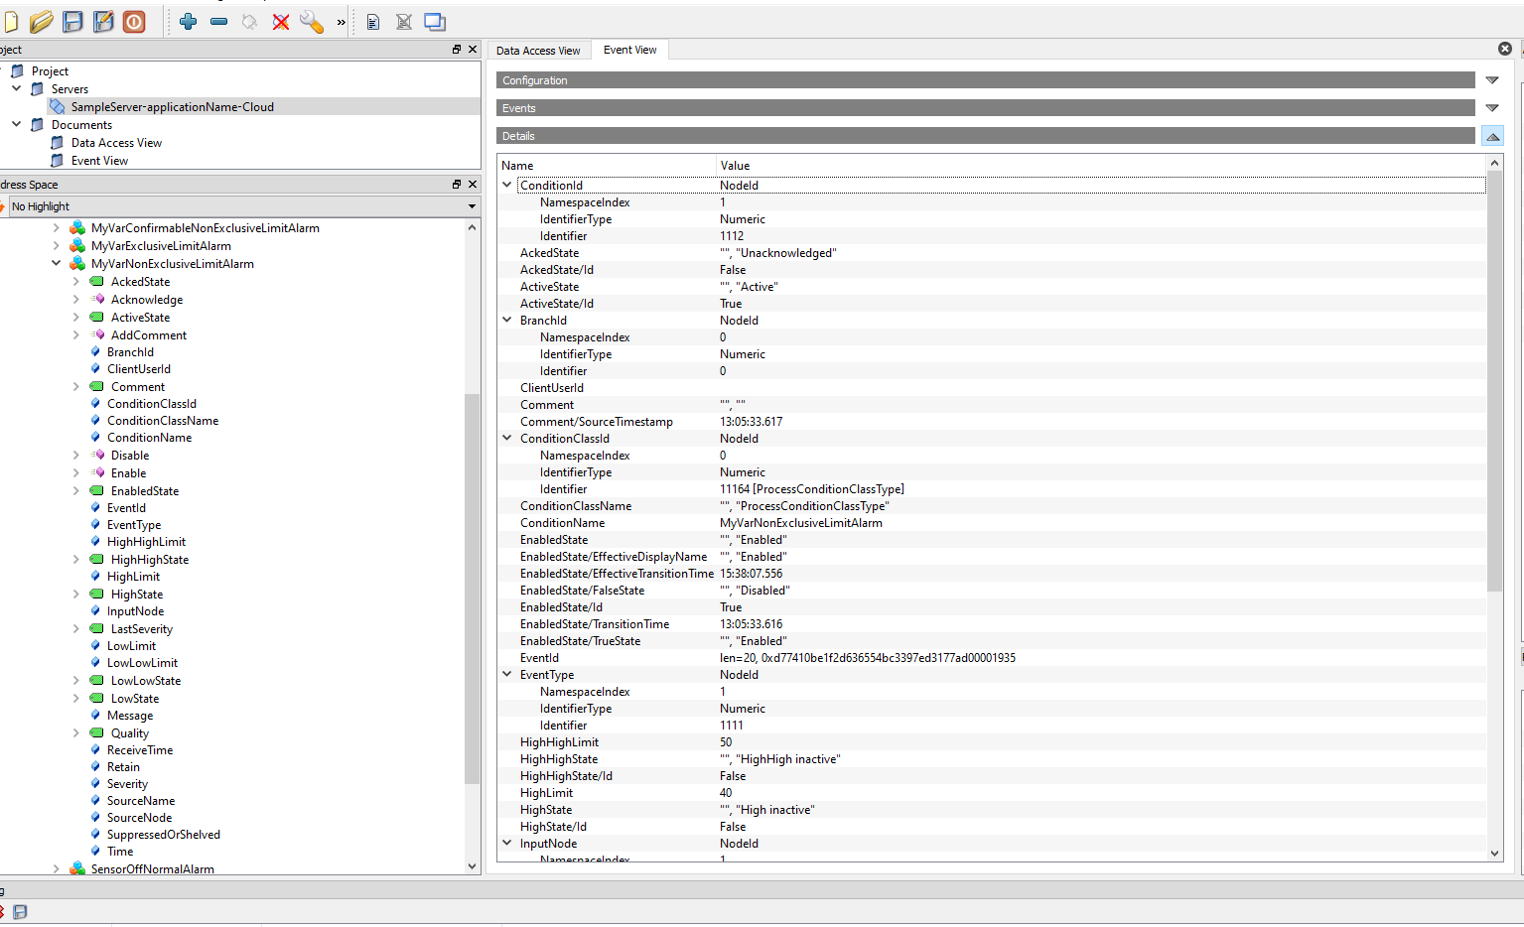Undock the Address Space panel
This screenshot has height=927, width=1524.
(457, 184)
